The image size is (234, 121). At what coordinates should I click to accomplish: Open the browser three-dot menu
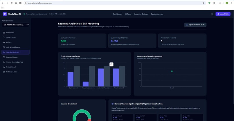tap(231, 3)
